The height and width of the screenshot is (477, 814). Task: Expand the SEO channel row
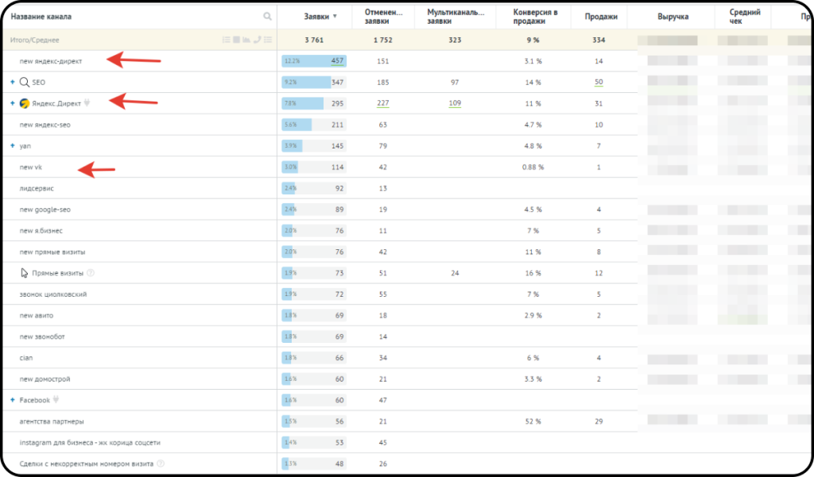[13, 82]
